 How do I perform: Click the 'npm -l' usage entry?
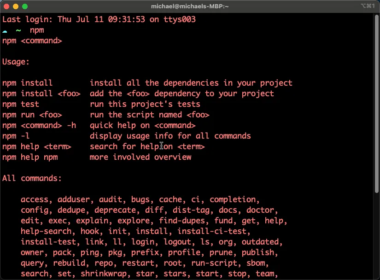click(x=16, y=136)
